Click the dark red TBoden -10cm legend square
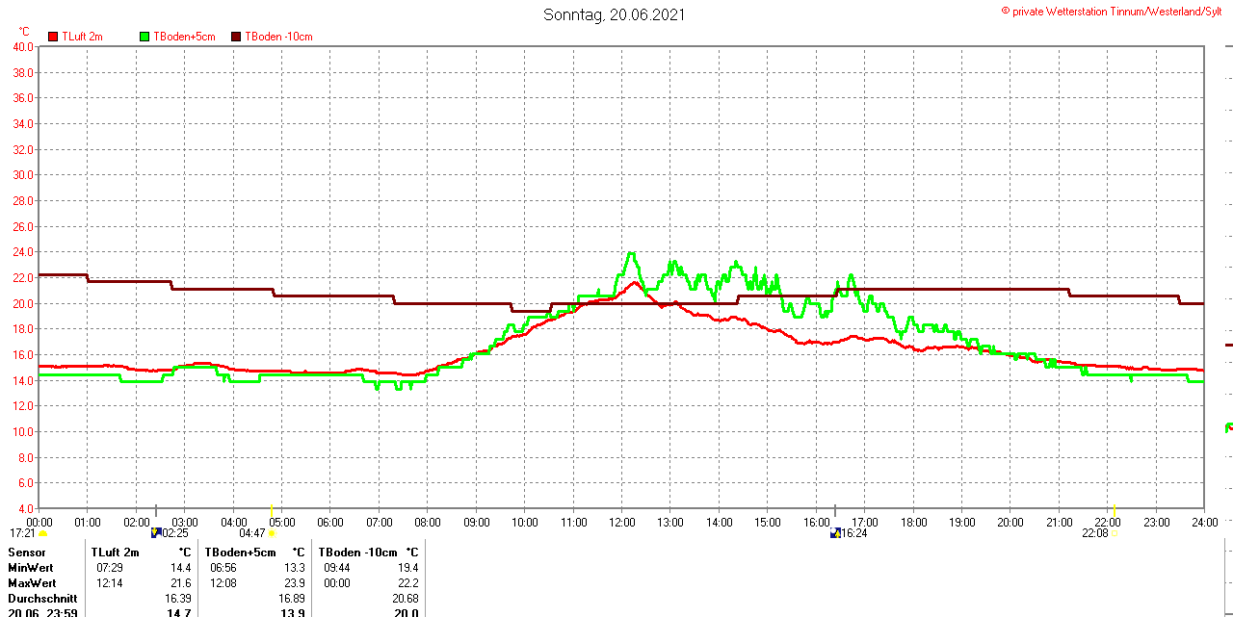 237,37
